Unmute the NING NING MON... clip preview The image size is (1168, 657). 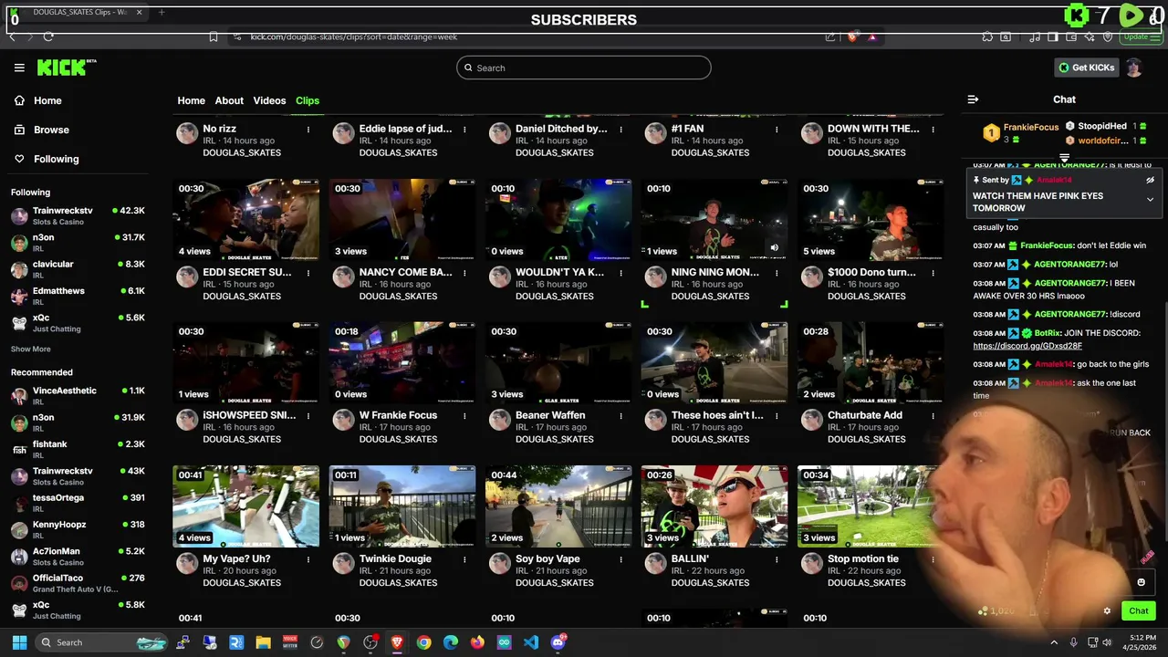point(774,247)
